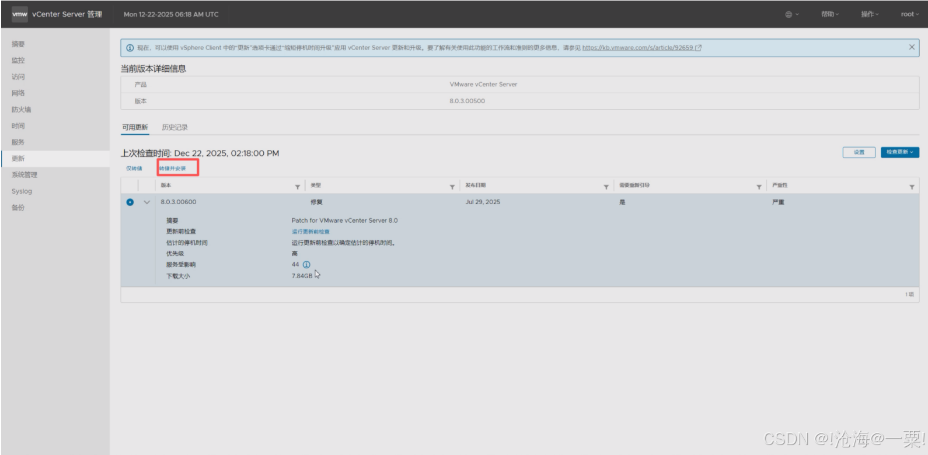Click the header date and time text
The image size is (928, 455).
tap(171, 14)
